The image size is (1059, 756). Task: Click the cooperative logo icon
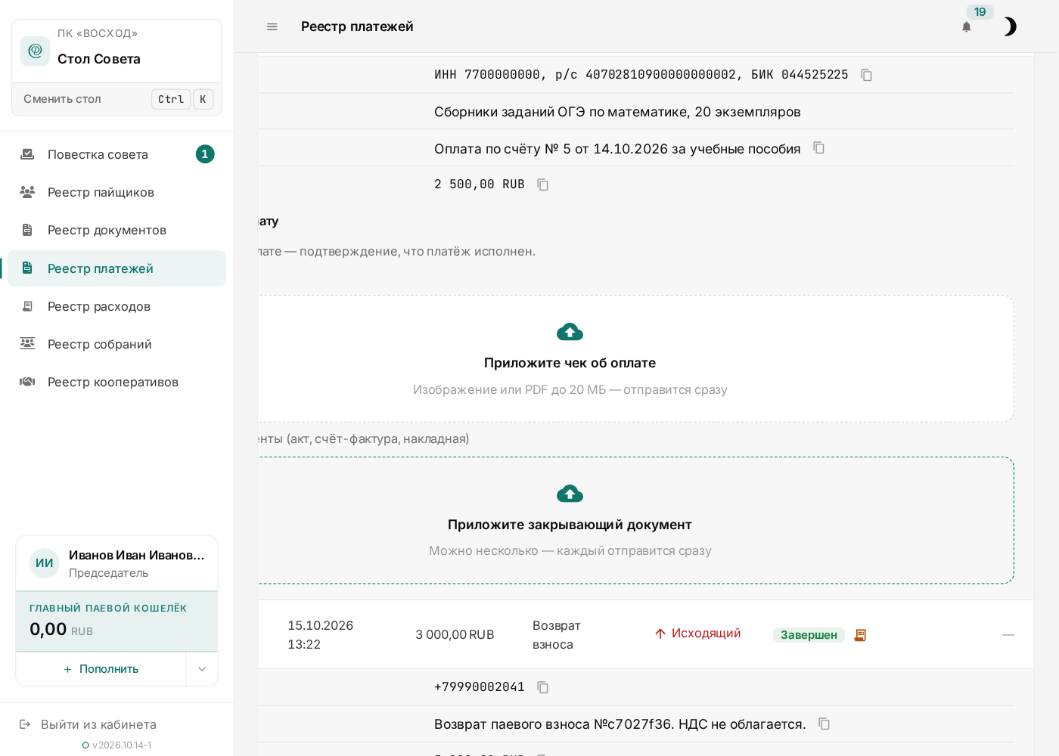point(35,51)
